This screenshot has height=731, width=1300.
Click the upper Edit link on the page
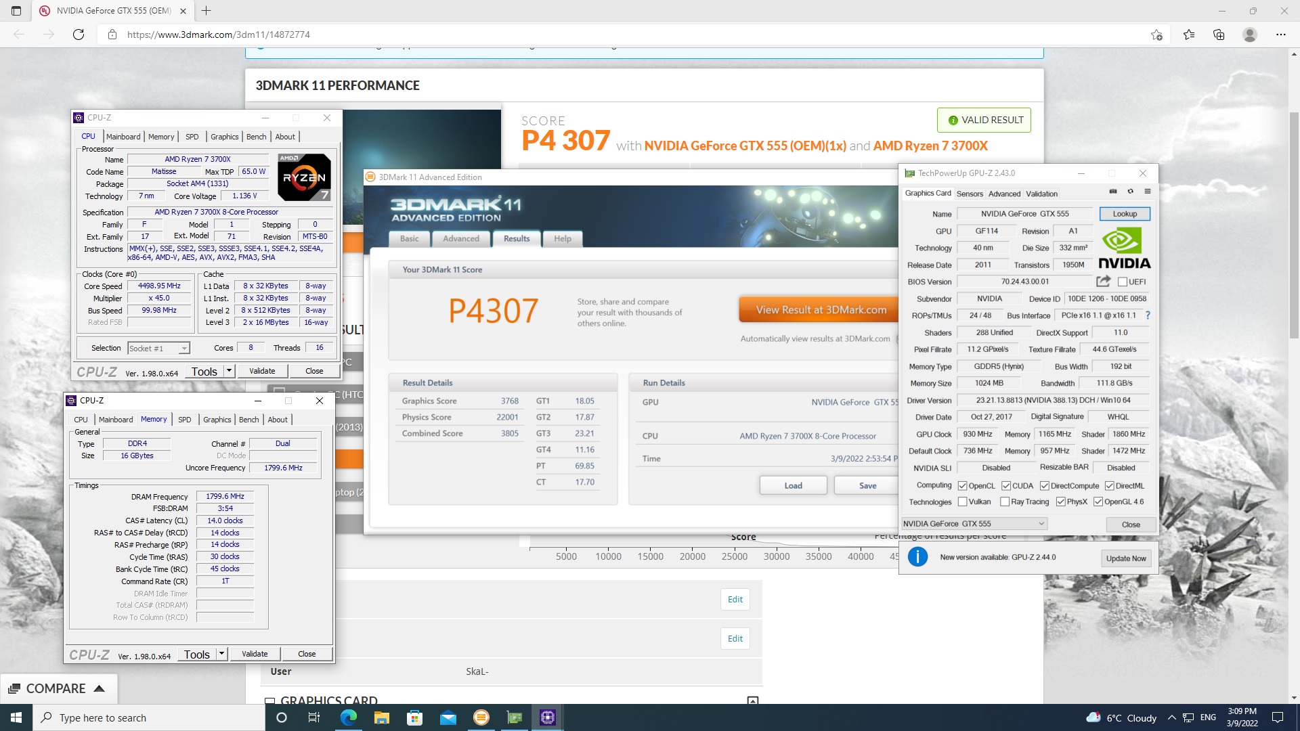tap(735, 599)
